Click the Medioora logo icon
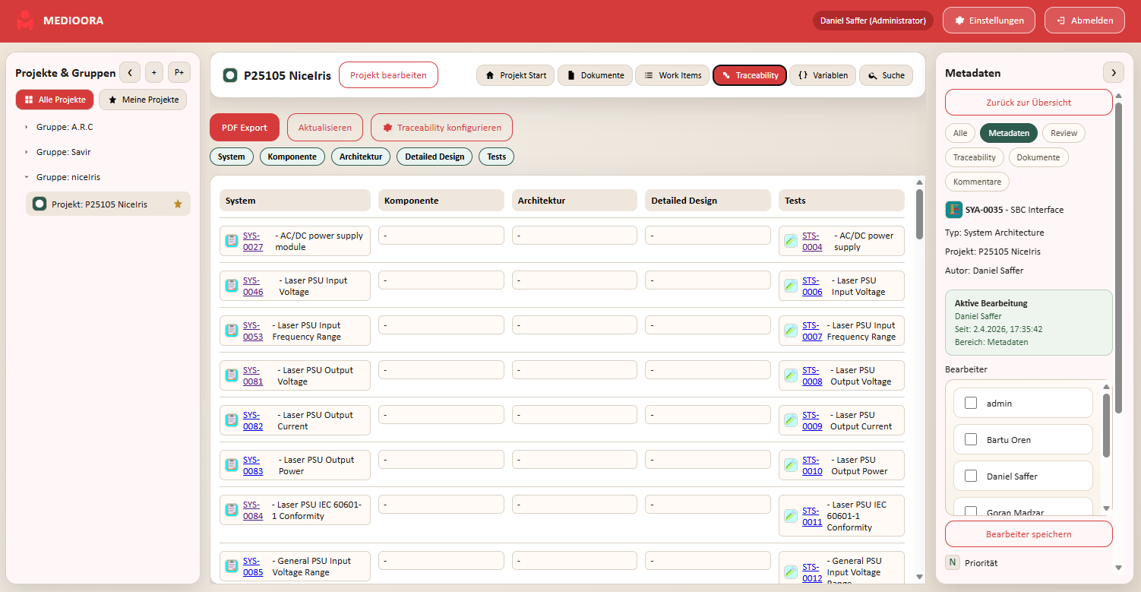 click(x=26, y=21)
